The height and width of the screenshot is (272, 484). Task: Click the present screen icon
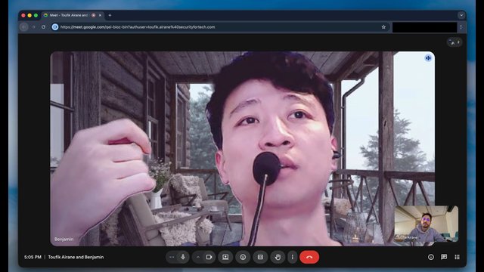pyautogui.click(x=225, y=257)
